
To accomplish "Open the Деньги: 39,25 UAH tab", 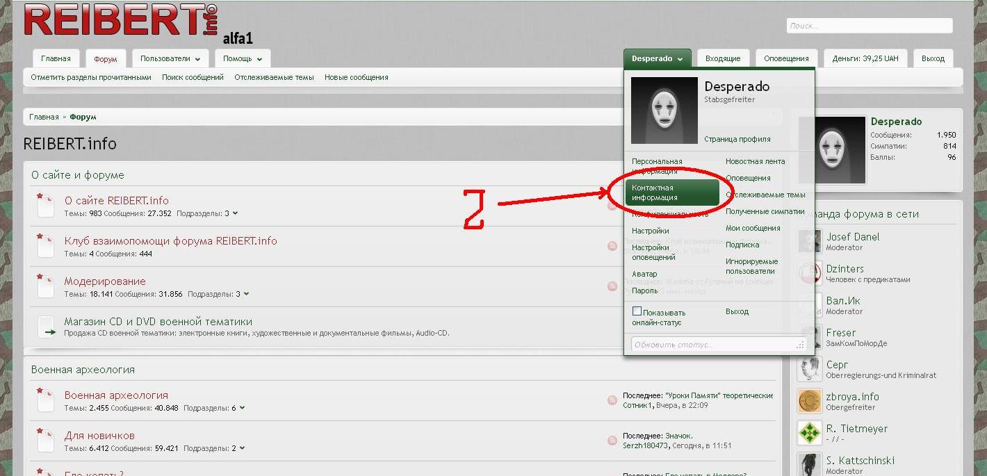I will click(x=865, y=59).
